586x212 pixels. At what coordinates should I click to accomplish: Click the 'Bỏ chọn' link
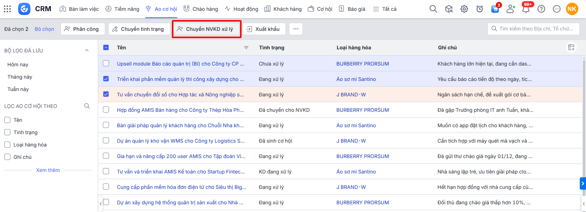(44, 29)
